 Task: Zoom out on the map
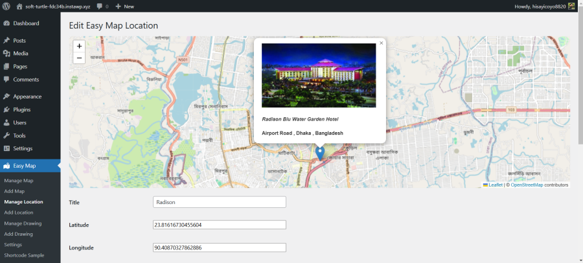[x=79, y=58]
